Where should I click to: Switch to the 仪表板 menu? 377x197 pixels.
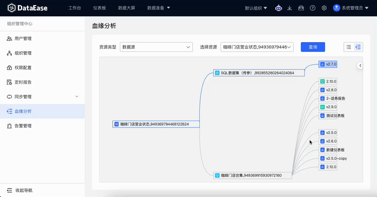pos(100,8)
